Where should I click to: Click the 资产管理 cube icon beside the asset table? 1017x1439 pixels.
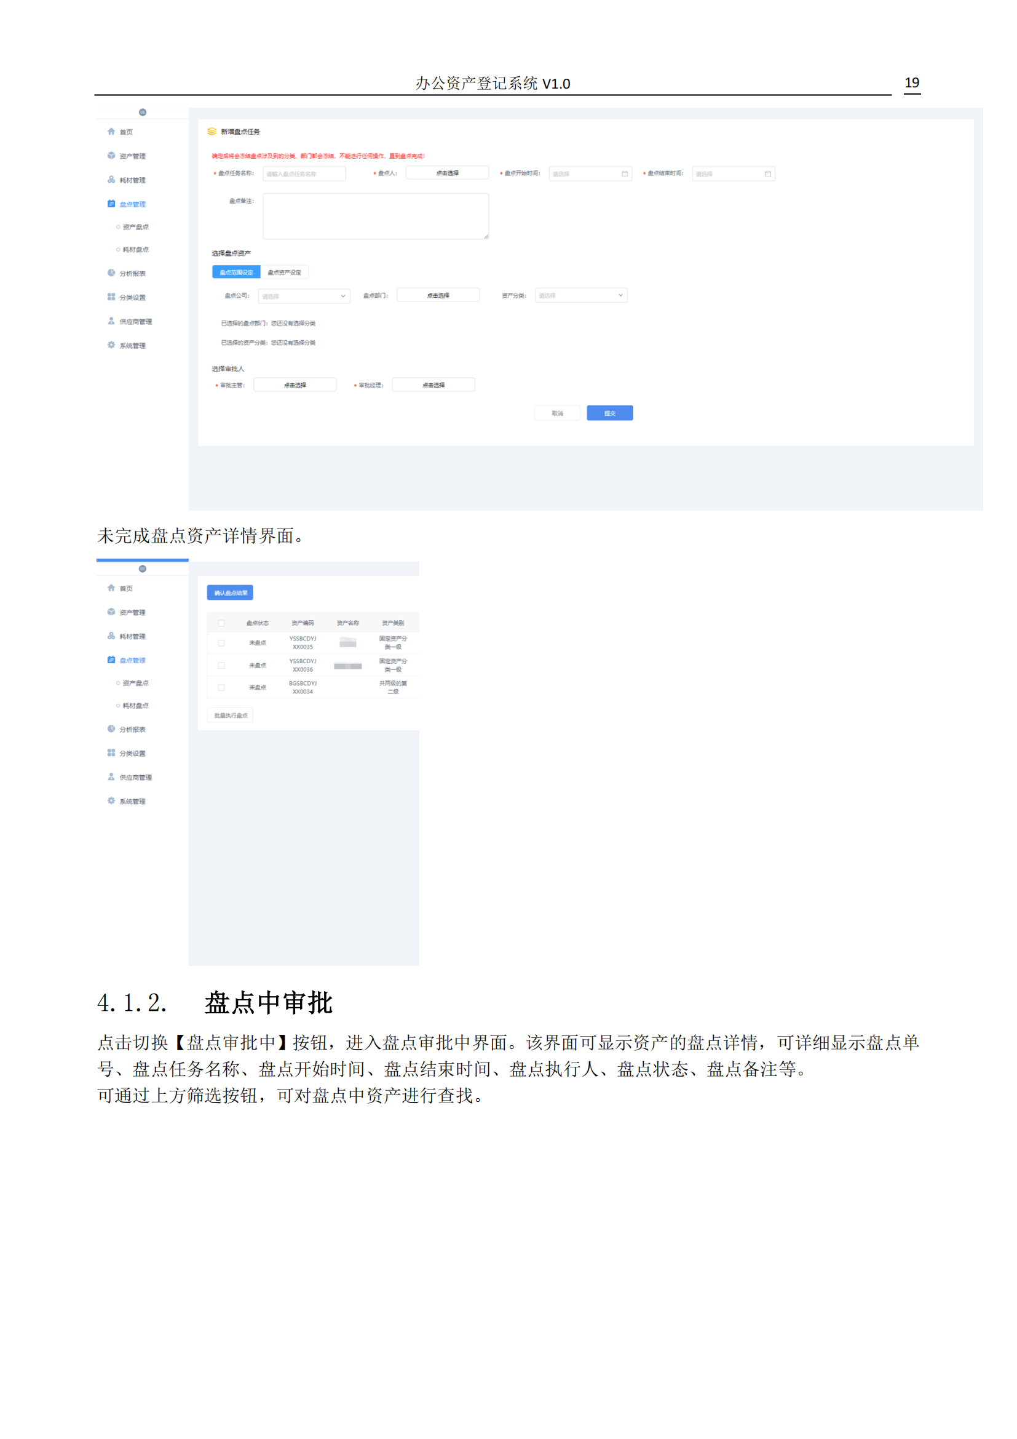click(x=111, y=612)
